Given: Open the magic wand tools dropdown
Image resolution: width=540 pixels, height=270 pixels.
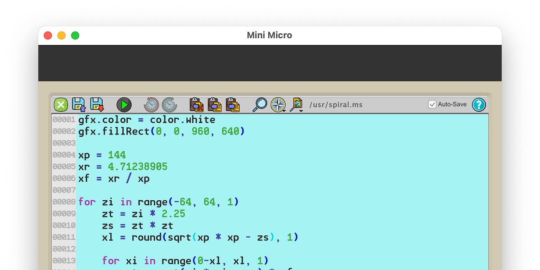Looking at the screenshot, I should (297, 104).
